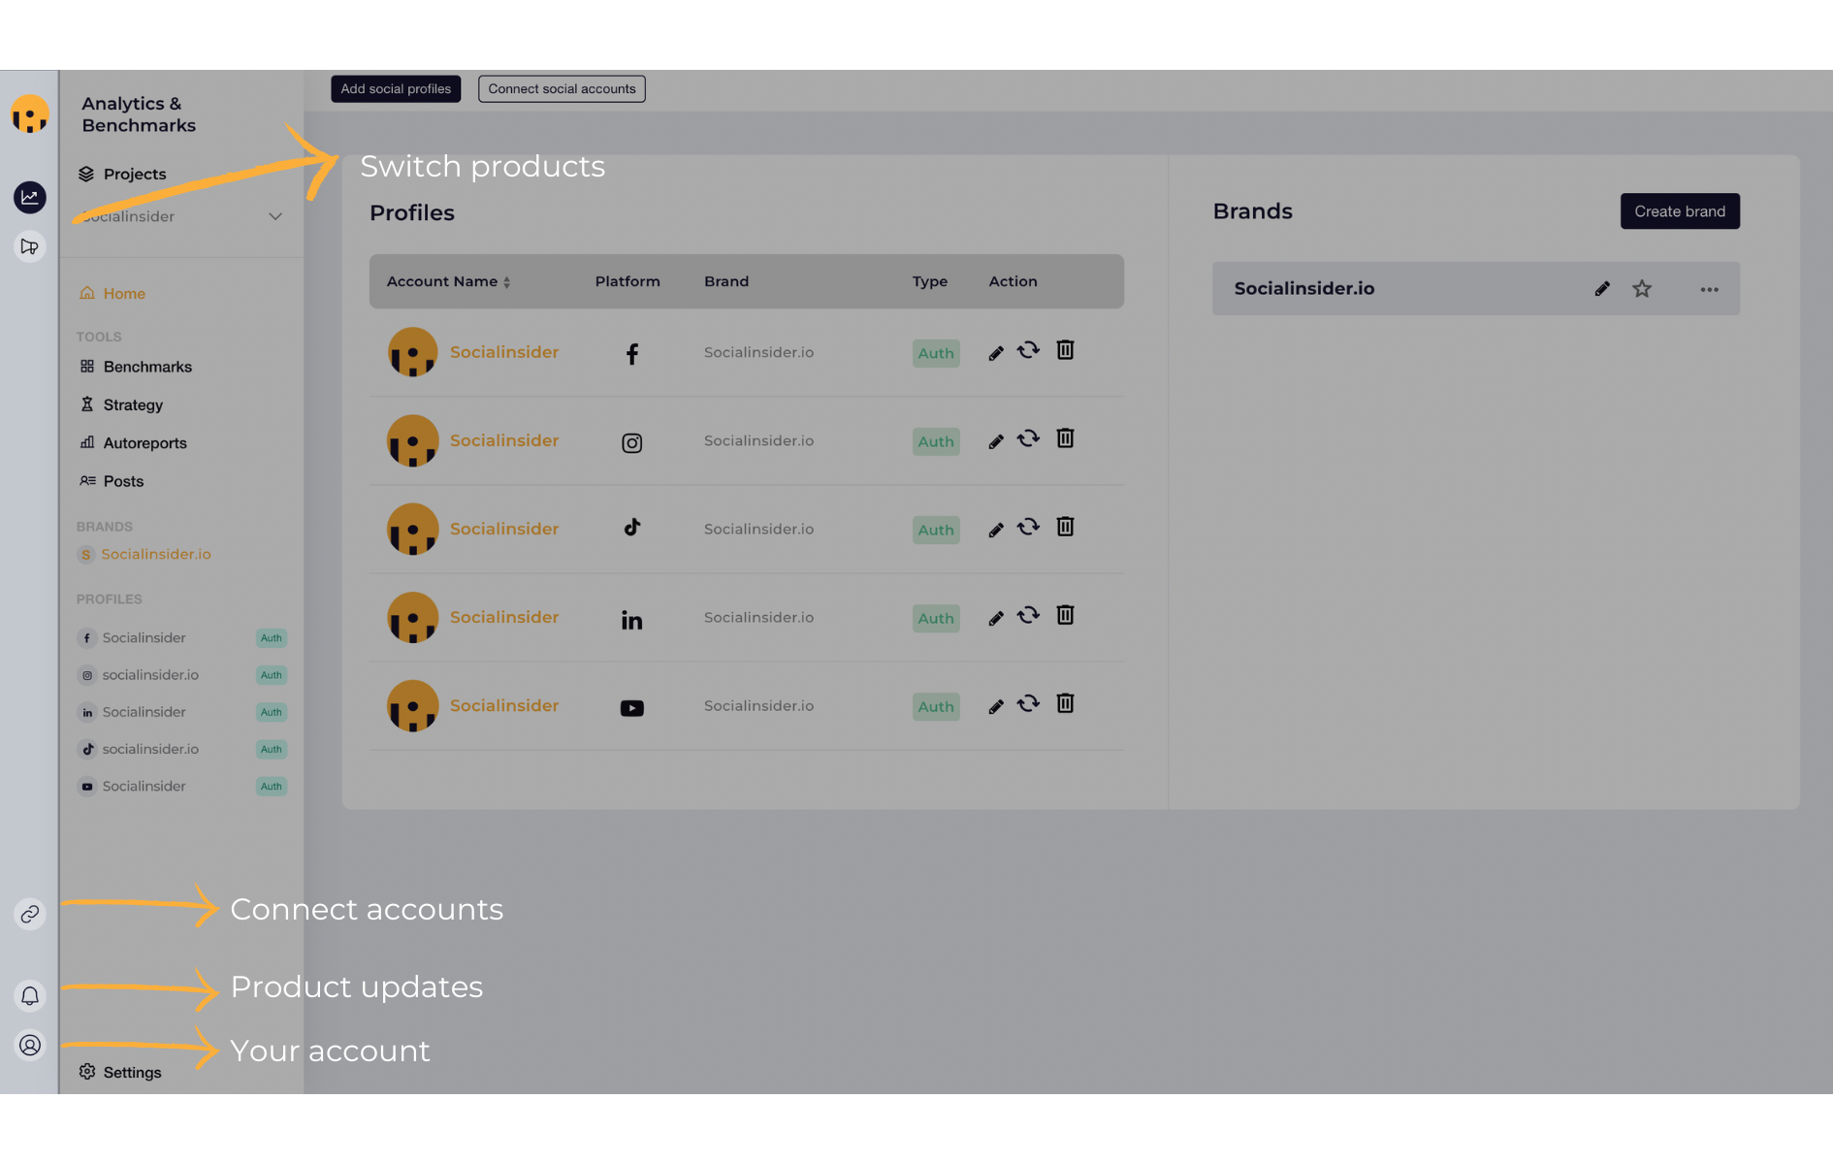1833x1164 pixels.
Task: Expand the Socialinsider project dropdown
Action: tap(275, 216)
